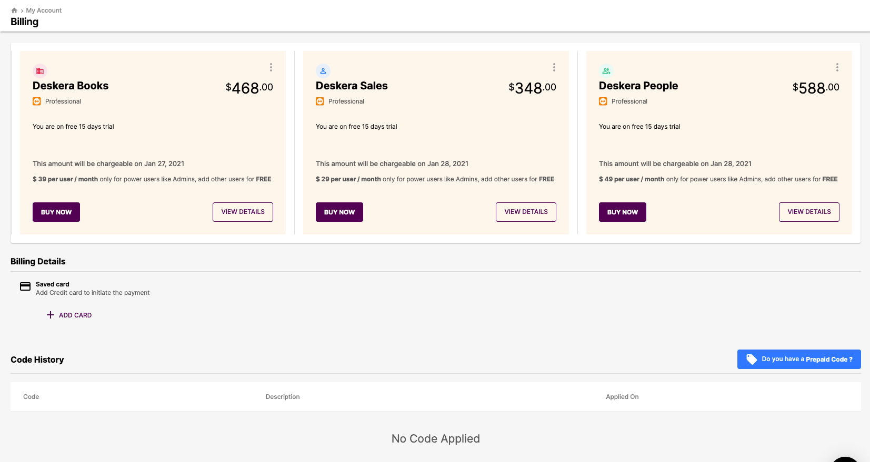
Task: Click the free 15 days trial text under Deskera Sales
Action: (356, 127)
